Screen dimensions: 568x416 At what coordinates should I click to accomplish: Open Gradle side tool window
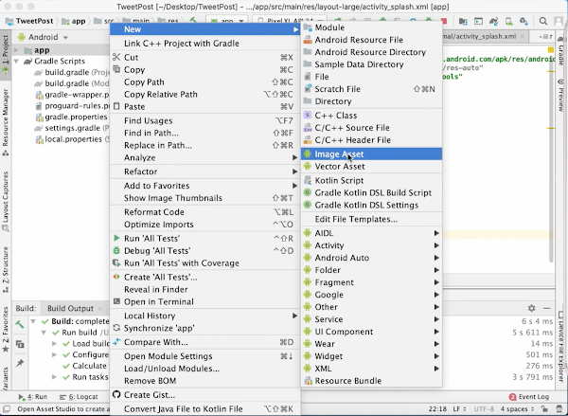560,51
